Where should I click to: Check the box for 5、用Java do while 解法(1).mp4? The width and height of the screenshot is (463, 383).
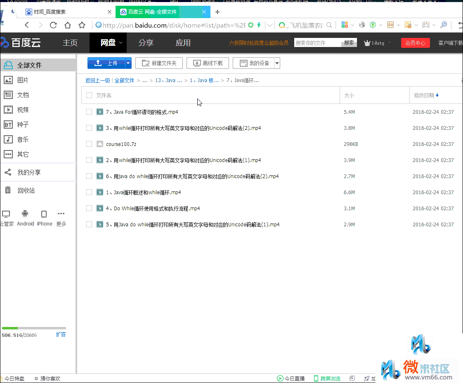coord(89,224)
